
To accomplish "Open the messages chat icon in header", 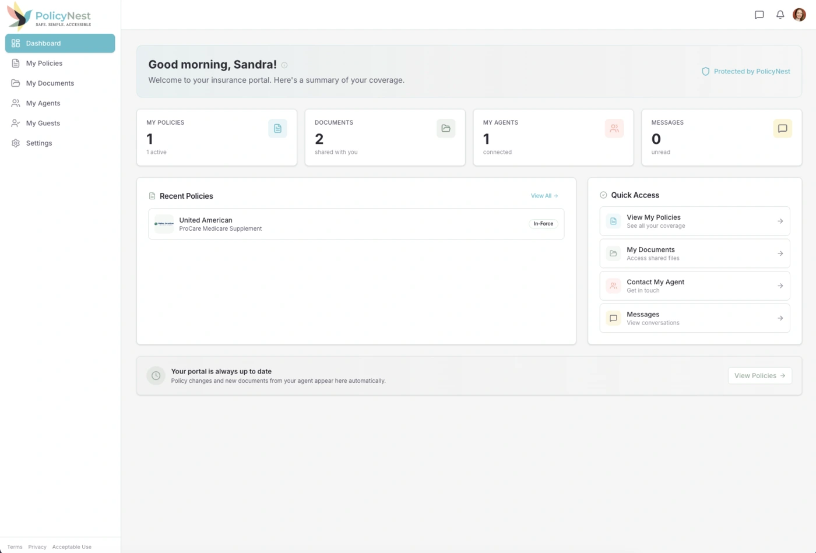I will click(759, 15).
